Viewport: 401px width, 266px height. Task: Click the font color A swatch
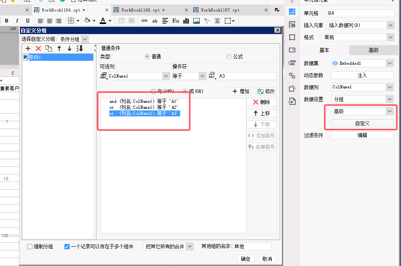(x=103, y=21)
